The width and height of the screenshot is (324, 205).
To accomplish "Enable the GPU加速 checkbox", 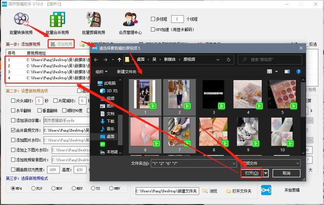I will 153,29.
